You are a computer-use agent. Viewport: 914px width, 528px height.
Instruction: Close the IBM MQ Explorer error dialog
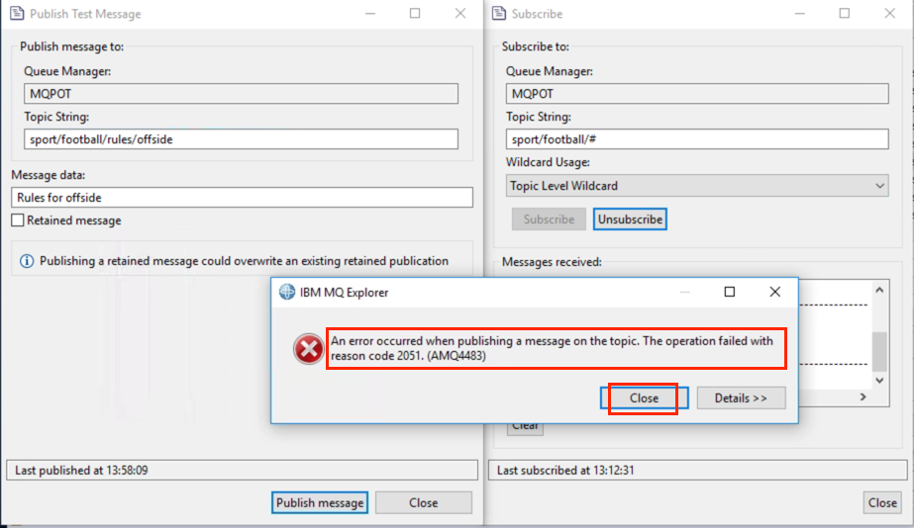pos(644,398)
